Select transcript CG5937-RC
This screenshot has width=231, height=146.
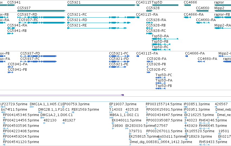[42, 23]
